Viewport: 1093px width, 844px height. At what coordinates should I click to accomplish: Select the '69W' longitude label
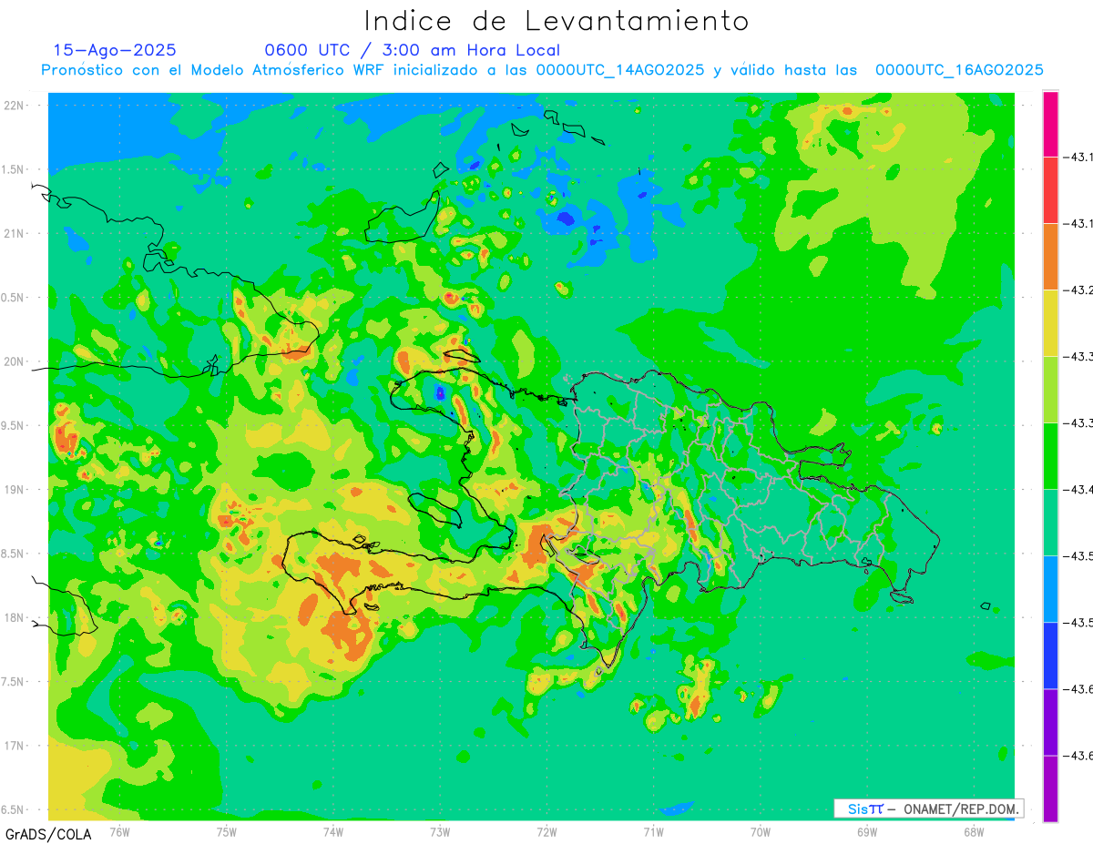click(867, 830)
